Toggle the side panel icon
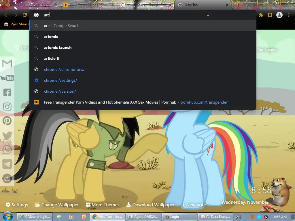The image size is (295, 221). pos(270,15)
